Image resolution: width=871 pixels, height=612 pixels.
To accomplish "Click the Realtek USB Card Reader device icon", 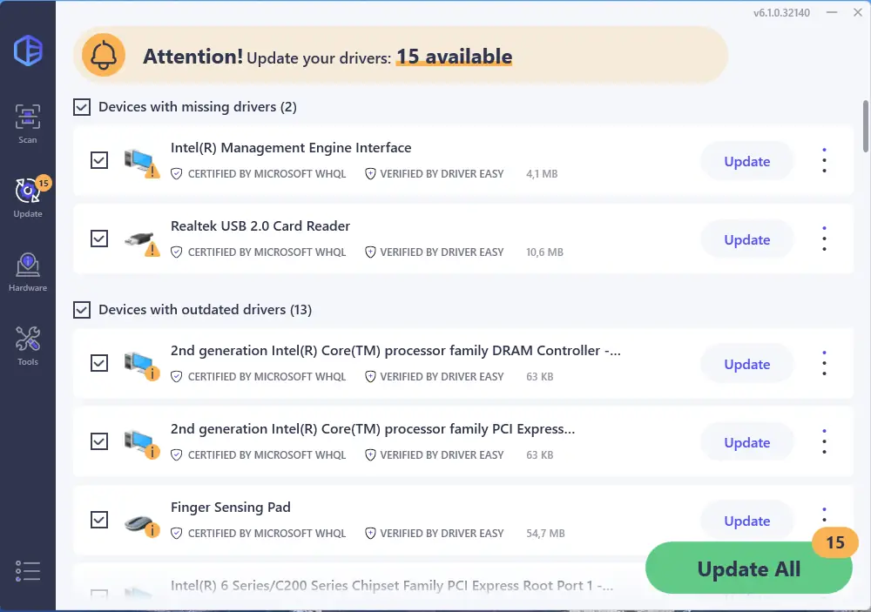I will point(140,240).
